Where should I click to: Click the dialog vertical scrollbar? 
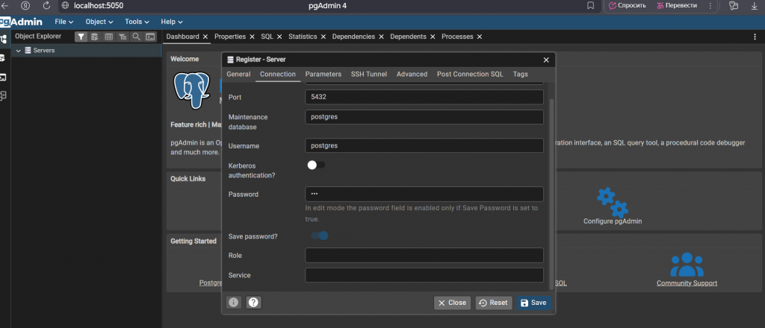click(x=552, y=193)
